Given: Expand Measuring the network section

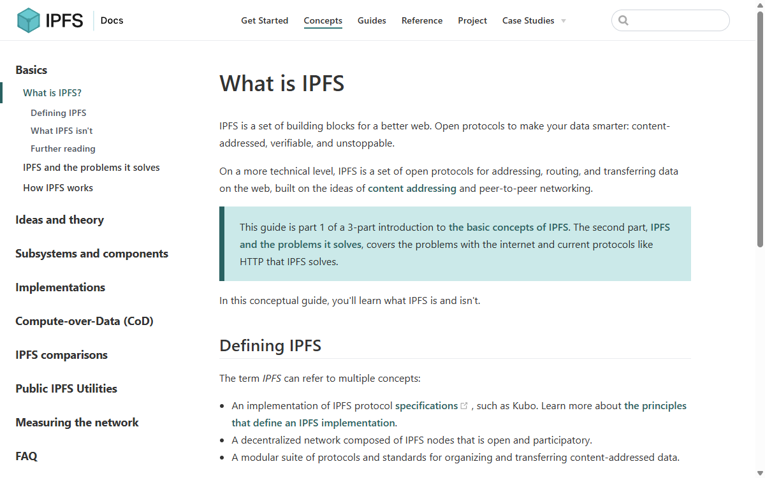Looking at the screenshot, I should tap(76, 423).
